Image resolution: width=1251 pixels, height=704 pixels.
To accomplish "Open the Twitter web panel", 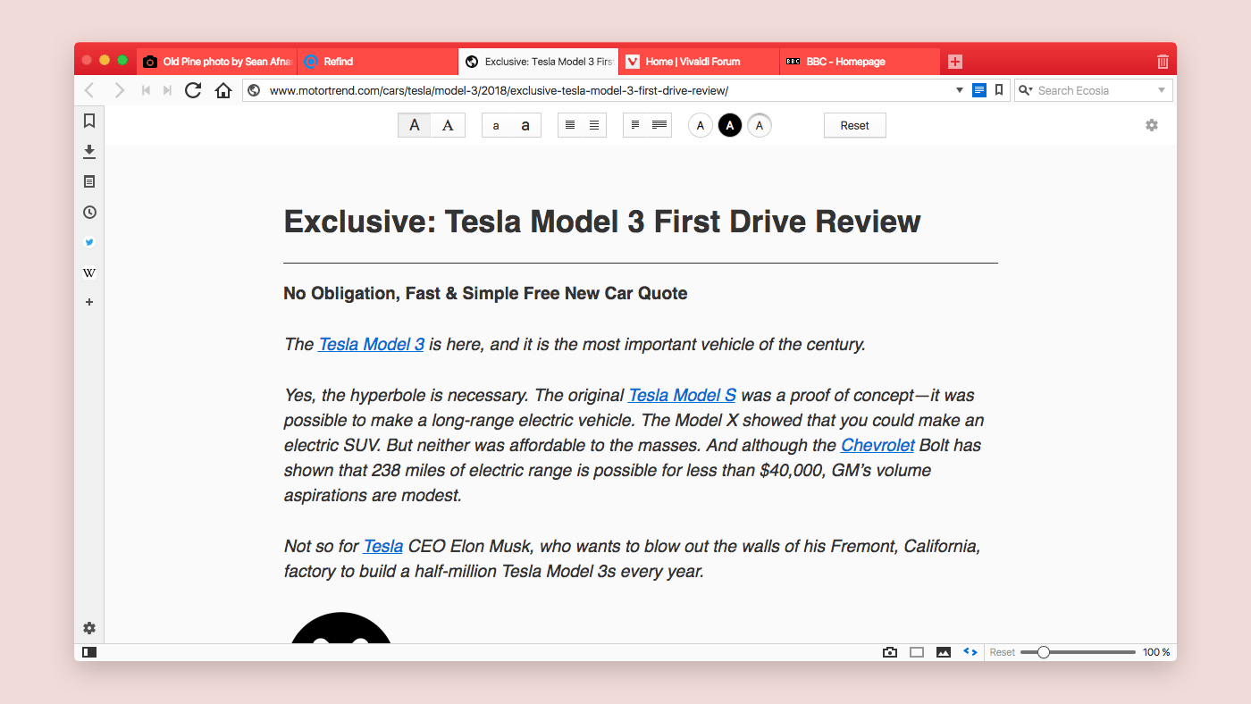I will (89, 242).
